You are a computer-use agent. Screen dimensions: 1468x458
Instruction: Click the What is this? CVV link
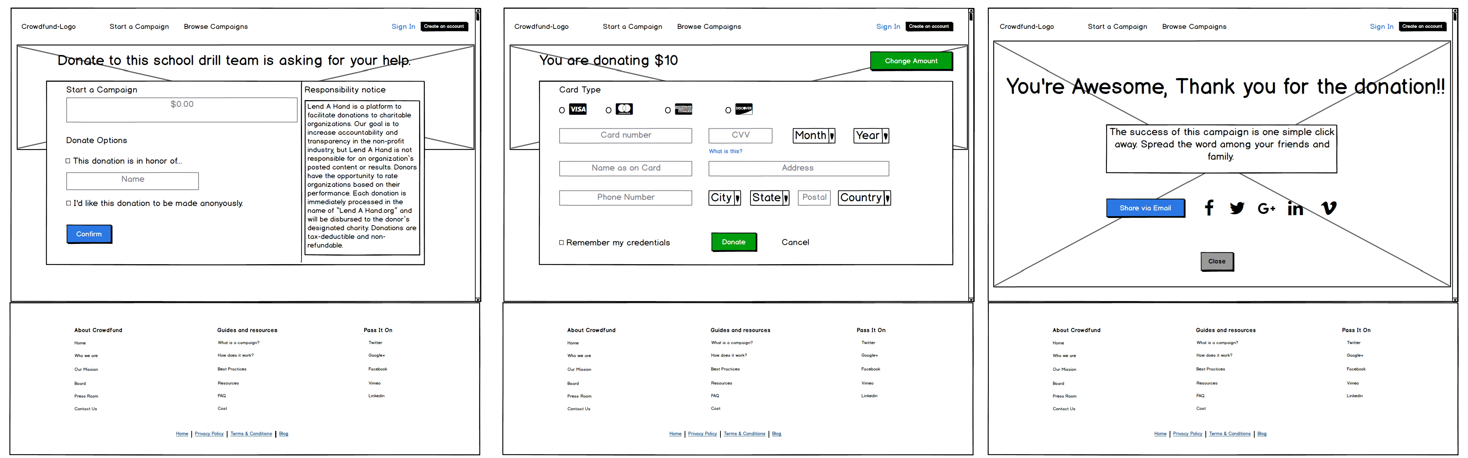[x=725, y=151]
